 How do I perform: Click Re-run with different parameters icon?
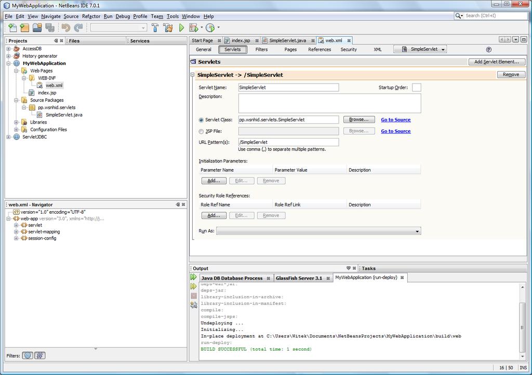(x=193, y=286)
